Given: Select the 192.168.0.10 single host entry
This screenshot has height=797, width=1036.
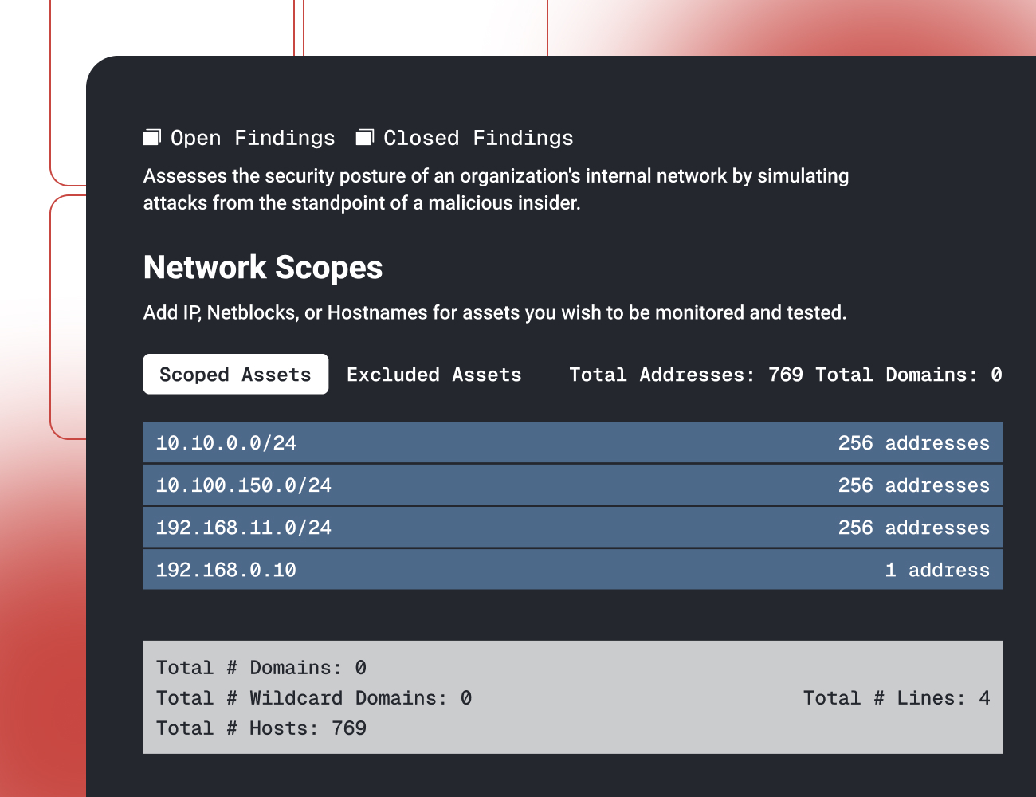Looking at the screenshot, I should [x=226, y=570].
